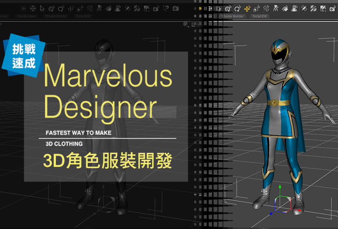Activate the Rotate tool in dimmed toolbar
338x229 pixels.
pyautogui.click(x=61, y=9)
